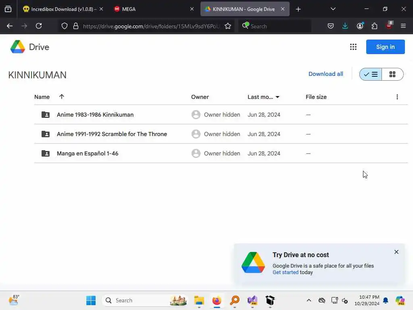Click the Firefox taskbar icon
Viewport: 413px width, 310px height.
pyautogui.click(x=217, y=300)
